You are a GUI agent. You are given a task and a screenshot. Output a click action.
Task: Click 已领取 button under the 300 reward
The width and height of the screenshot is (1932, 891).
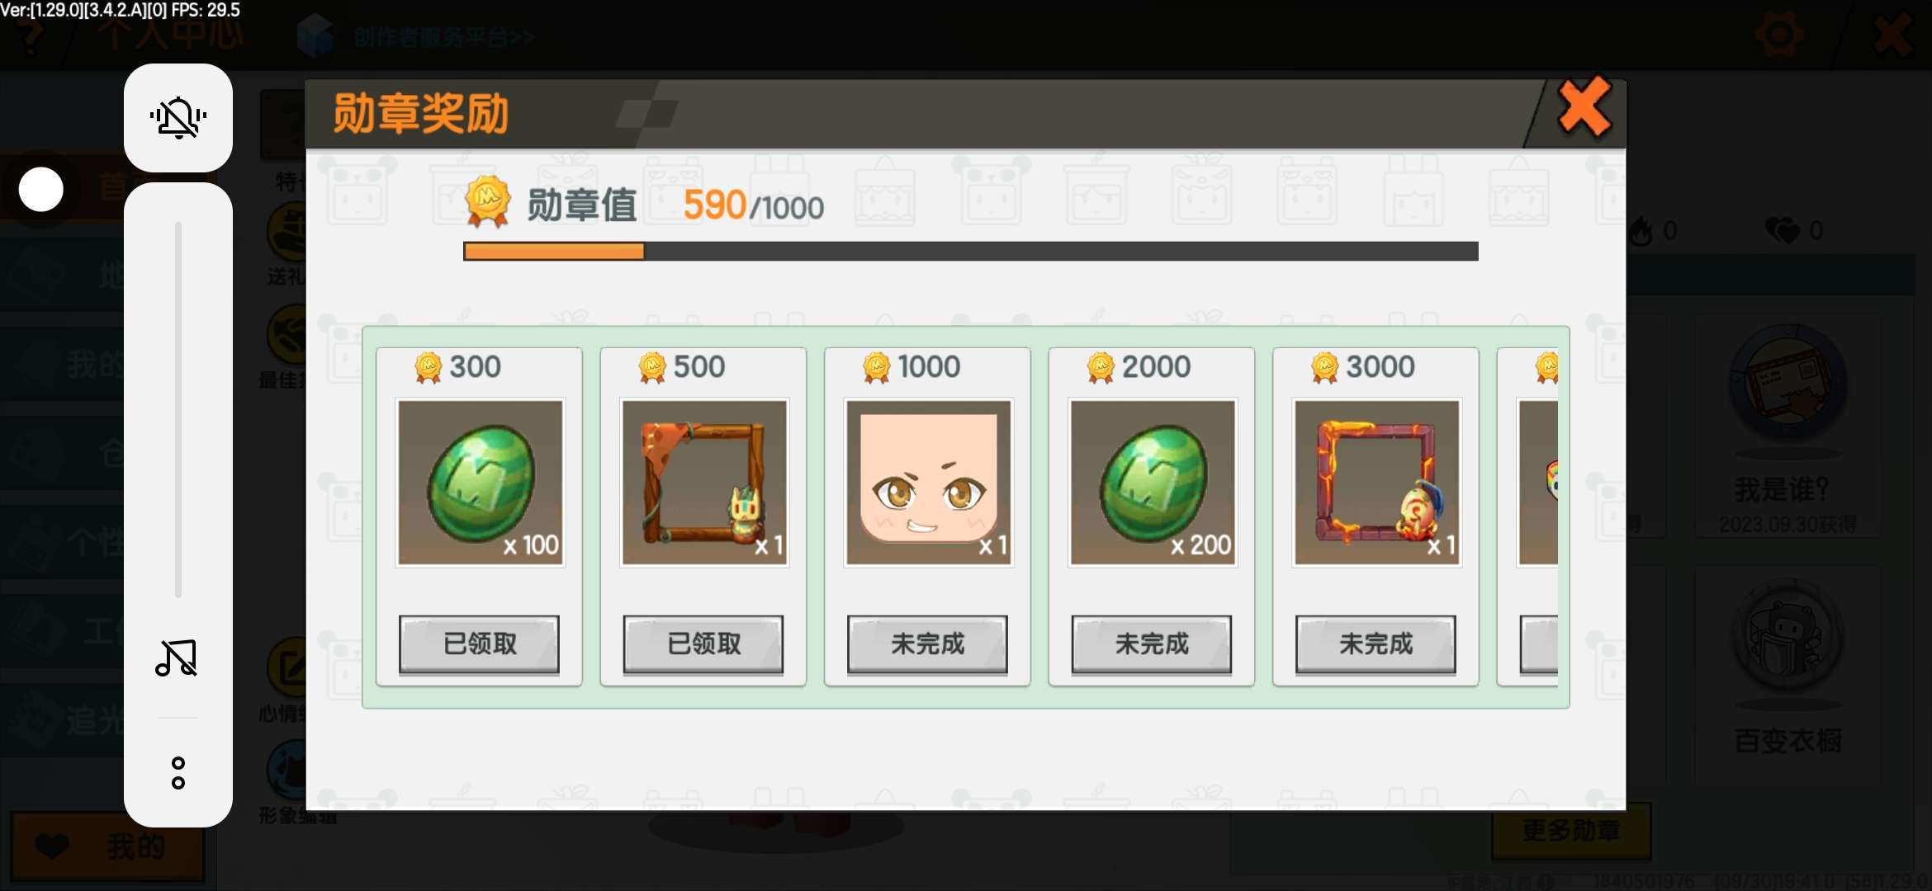(x=479, y=644)
